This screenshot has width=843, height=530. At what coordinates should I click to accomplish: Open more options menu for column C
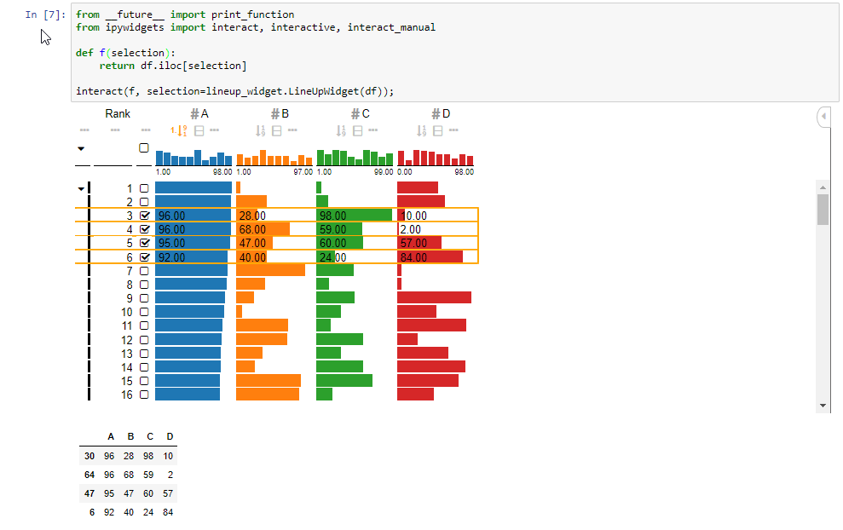pyautogui.click(x=373, y=130)
